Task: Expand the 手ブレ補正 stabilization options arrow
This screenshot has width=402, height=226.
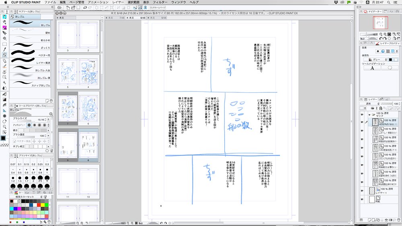Action: (x=48, y=147)
